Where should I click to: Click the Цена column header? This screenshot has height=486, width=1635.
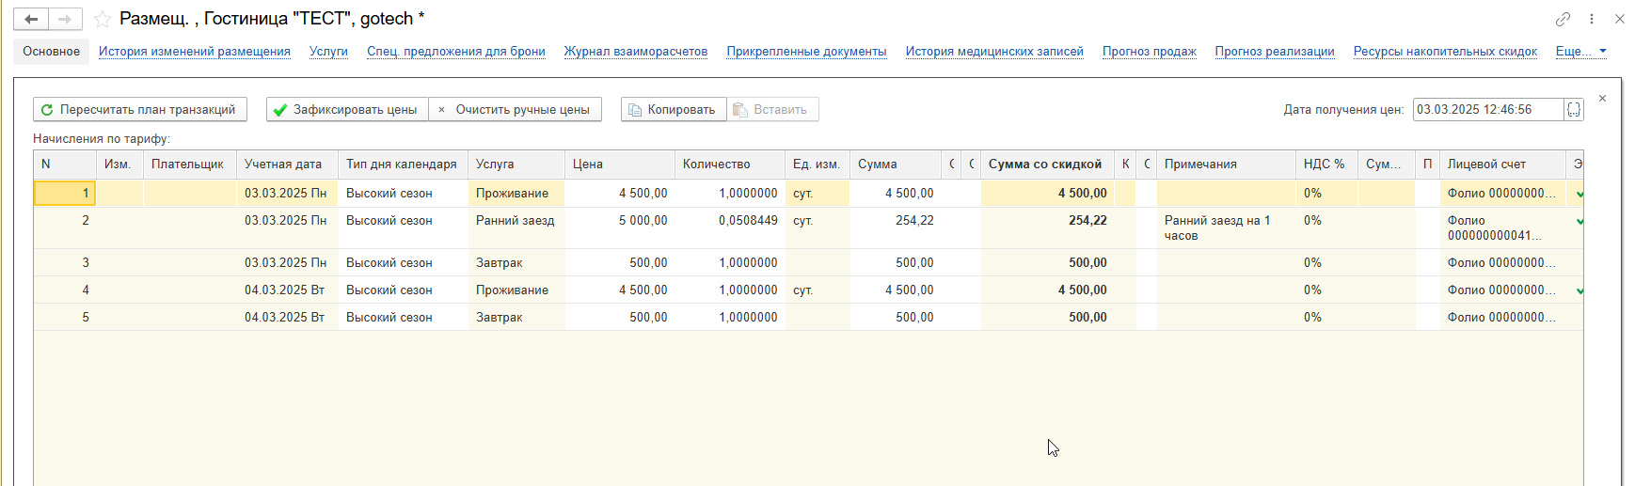click(x=620, y=165)
